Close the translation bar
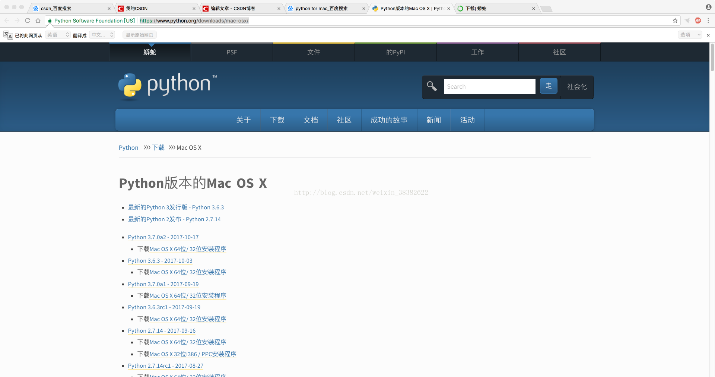 [708, 35]
